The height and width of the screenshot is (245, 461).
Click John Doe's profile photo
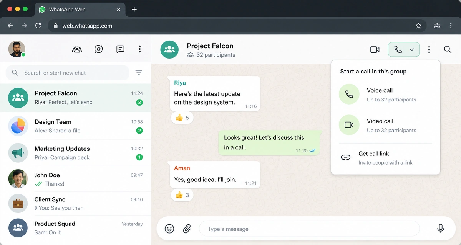tap(18, 179)
